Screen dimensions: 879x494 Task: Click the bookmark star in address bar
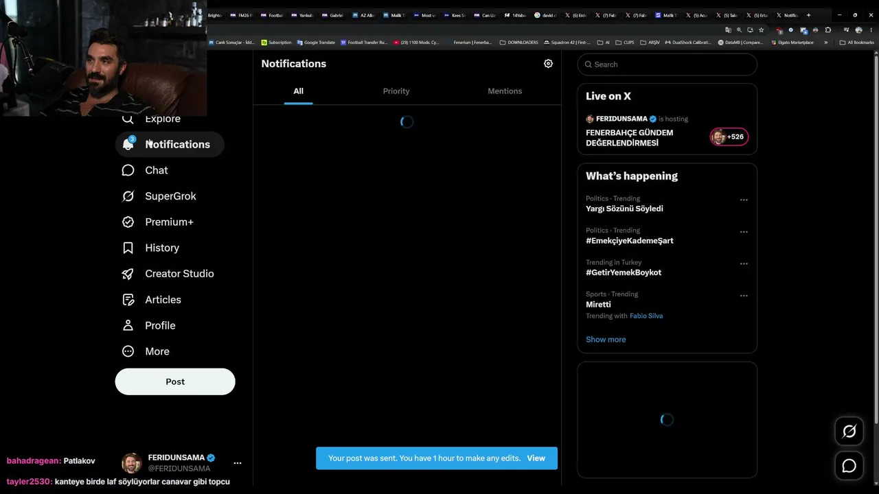pos(761,30)
